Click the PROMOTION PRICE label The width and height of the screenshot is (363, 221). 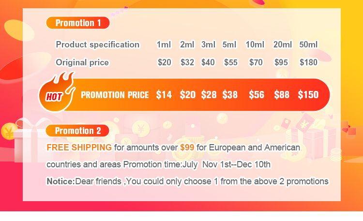(115, 95)
